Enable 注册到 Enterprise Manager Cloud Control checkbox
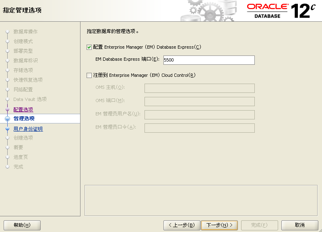 89,76
